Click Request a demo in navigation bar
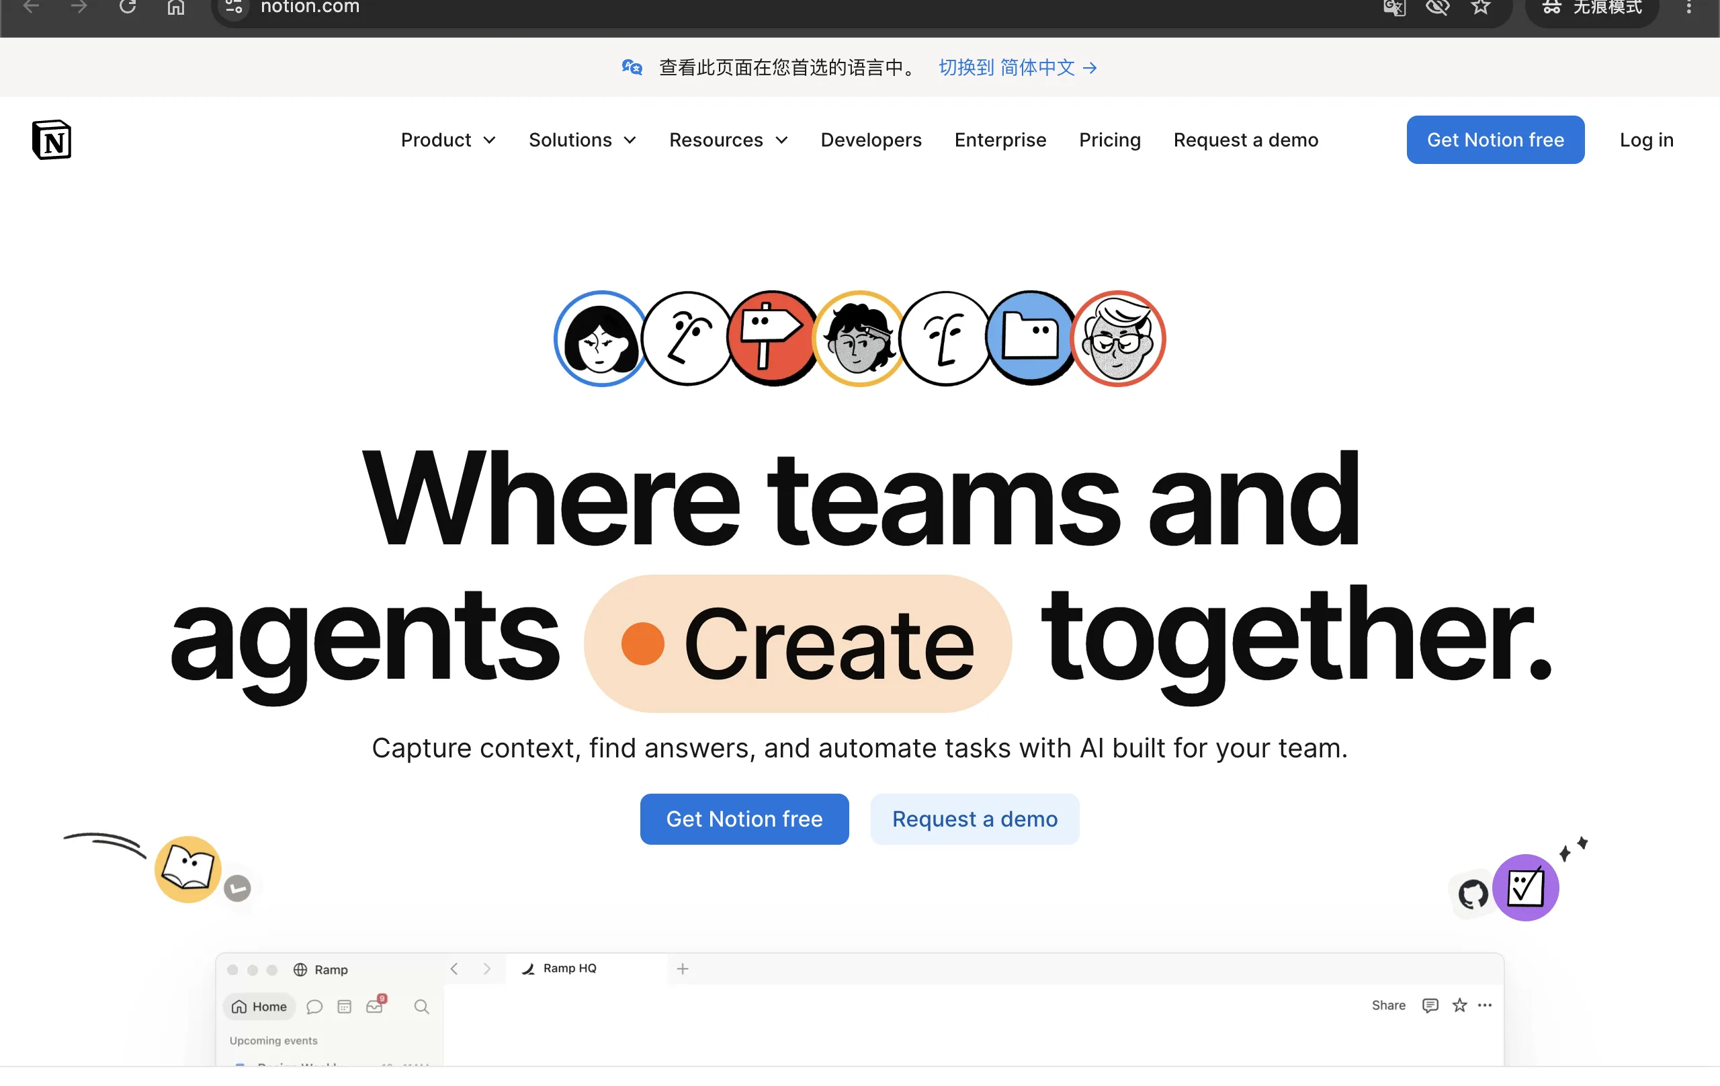The width and height of the screenshot is (1720, 1086). click(1246, 140)
